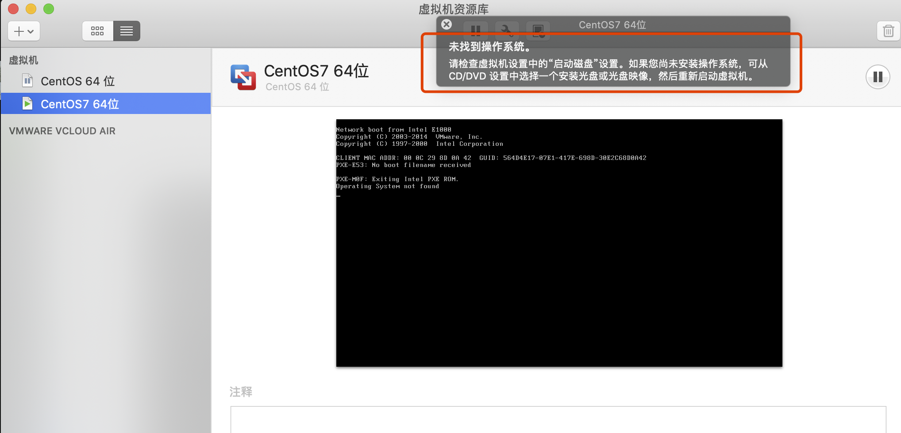Switch library to grid view
901x433 pixels.
click(x=97, y=31)
